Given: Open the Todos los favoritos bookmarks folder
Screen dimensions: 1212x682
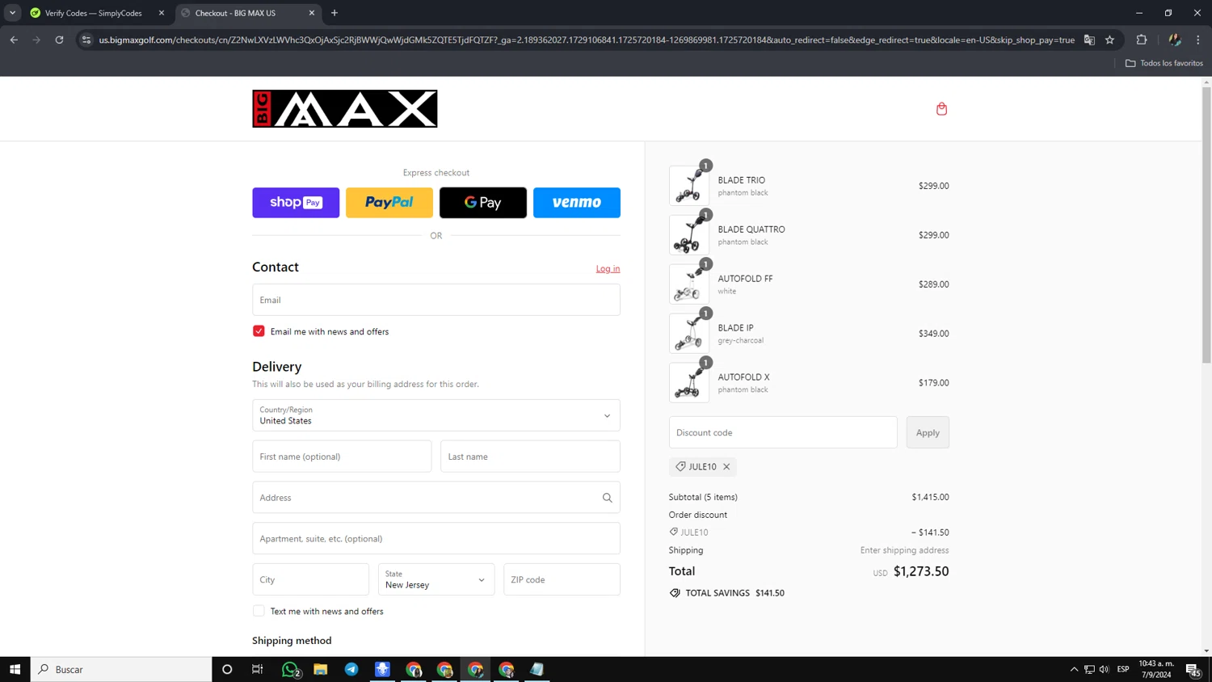Looking at the screenshot, I should click(x=1164, y=63).
